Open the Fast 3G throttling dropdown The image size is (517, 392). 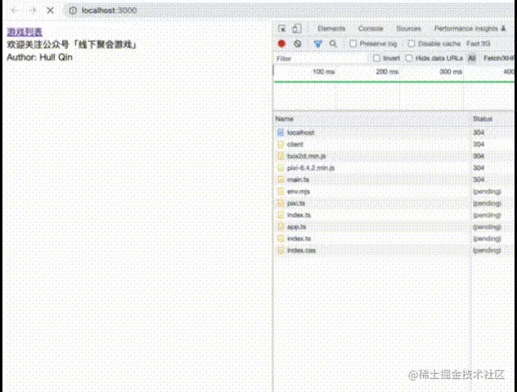coord(478,43)
